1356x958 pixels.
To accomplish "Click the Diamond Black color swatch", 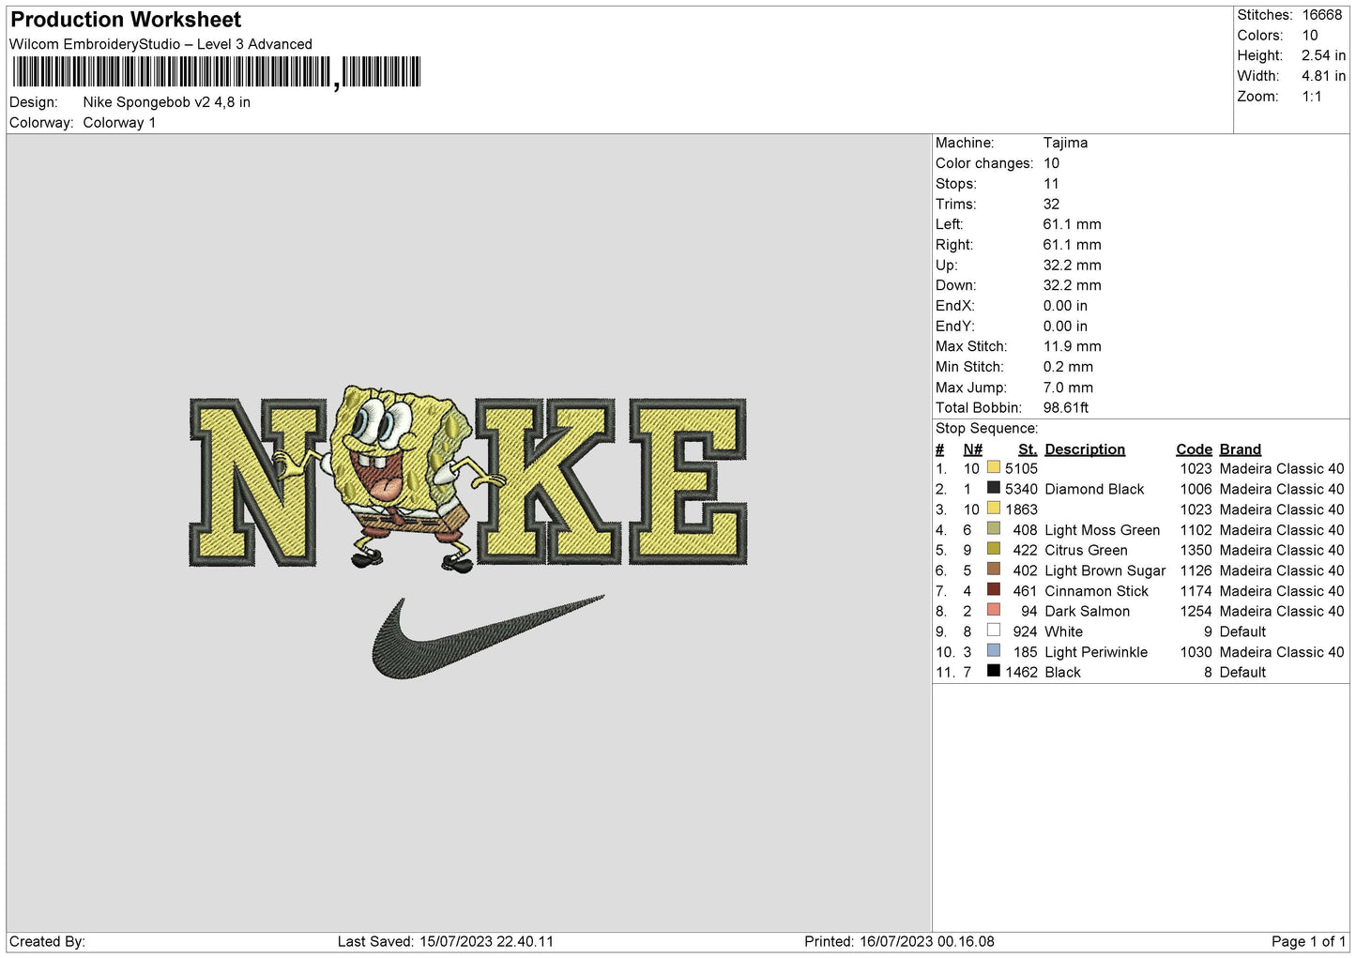I will [x=993, y=488].
